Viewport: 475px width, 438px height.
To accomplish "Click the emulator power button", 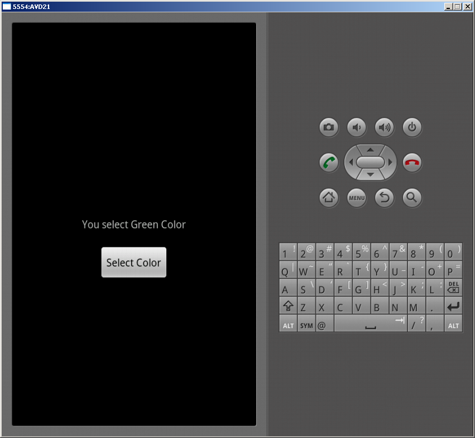I will (x=412, y=127).
